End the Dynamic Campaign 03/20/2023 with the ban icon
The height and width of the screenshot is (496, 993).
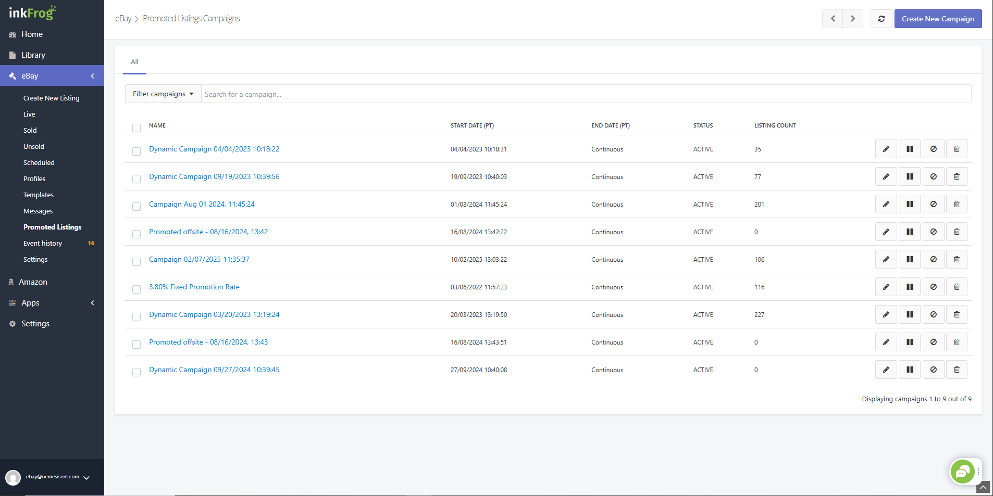coord(933,314)
